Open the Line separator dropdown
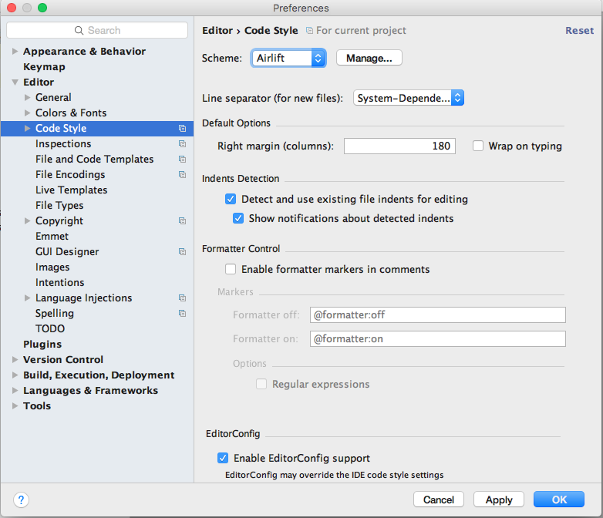The height and width of the screenshot is (518, 603). pyautogui.click(x=409, y=98)
